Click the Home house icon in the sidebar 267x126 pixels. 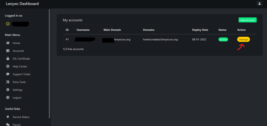pos(8,43)
